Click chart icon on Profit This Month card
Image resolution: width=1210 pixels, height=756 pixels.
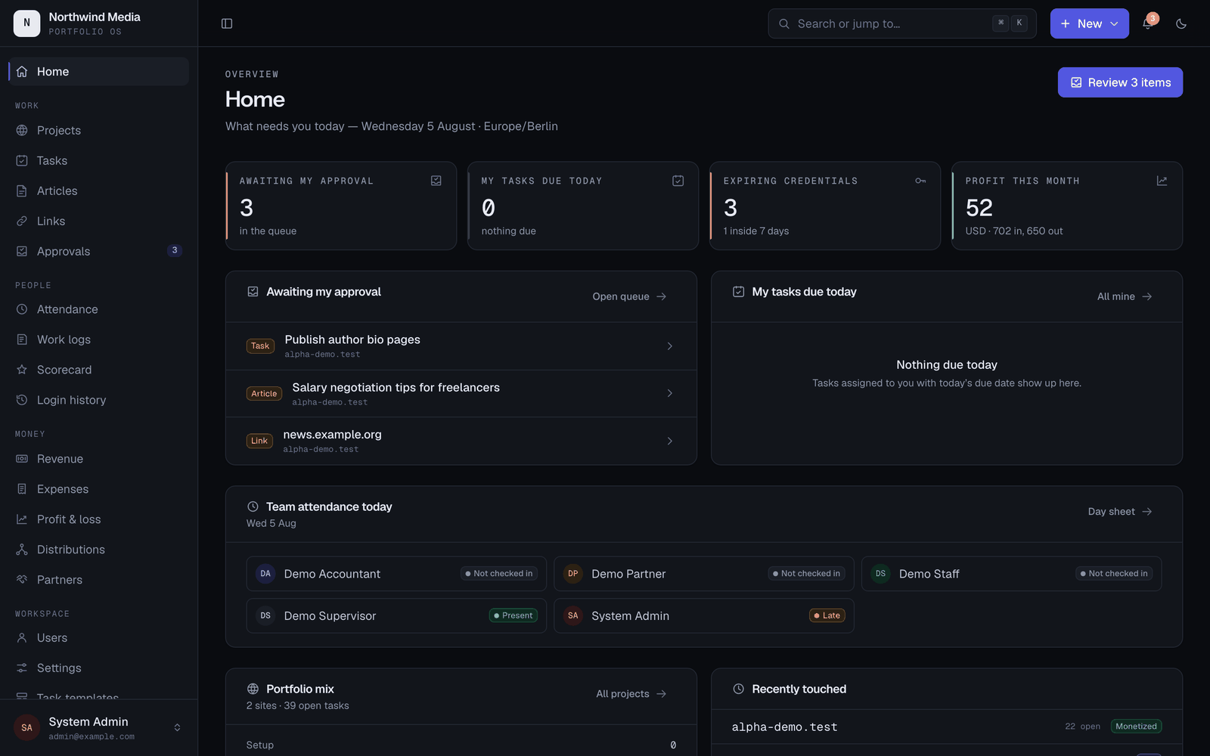click(1162, 181)
